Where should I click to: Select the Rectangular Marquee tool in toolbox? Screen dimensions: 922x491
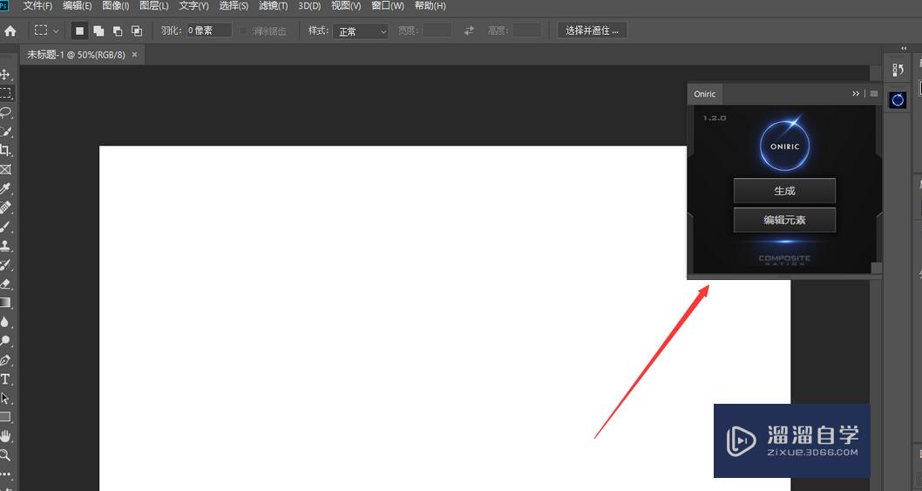(x=5, y=93)
